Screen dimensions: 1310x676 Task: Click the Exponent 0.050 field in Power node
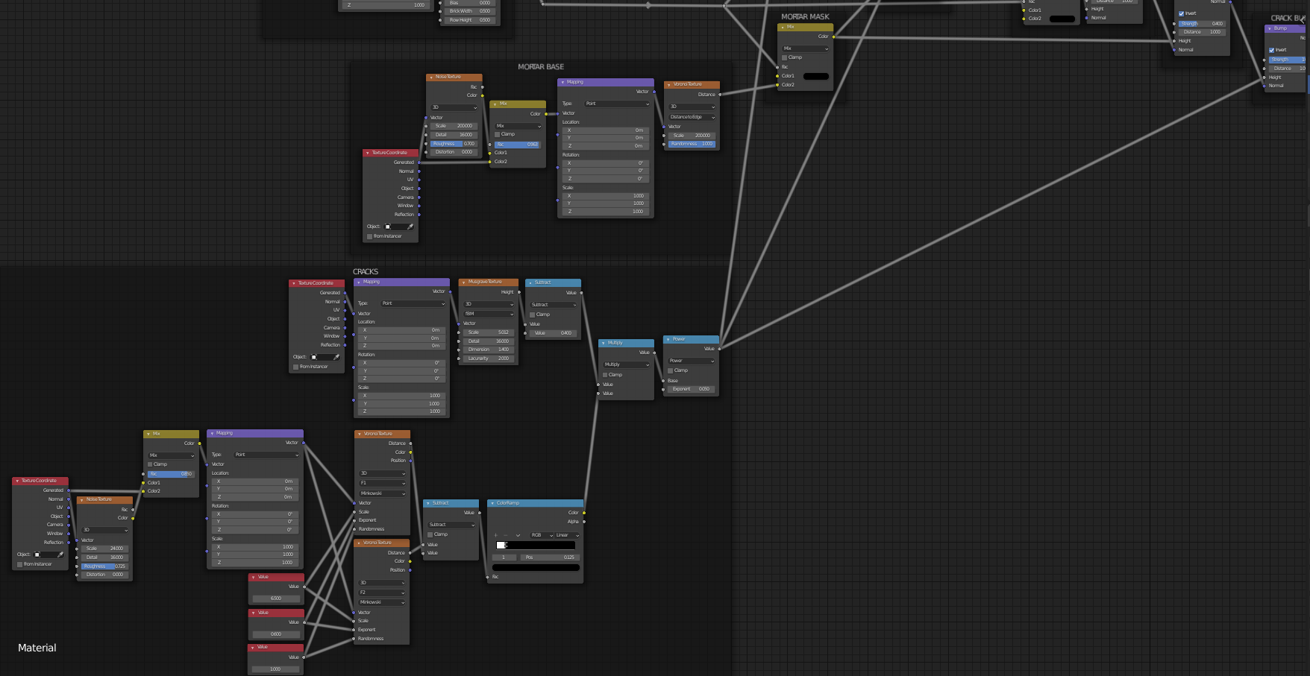[692, 389]
